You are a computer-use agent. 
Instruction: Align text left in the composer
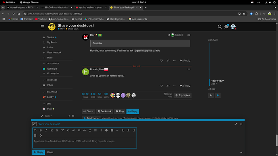(x=123, y=130)
